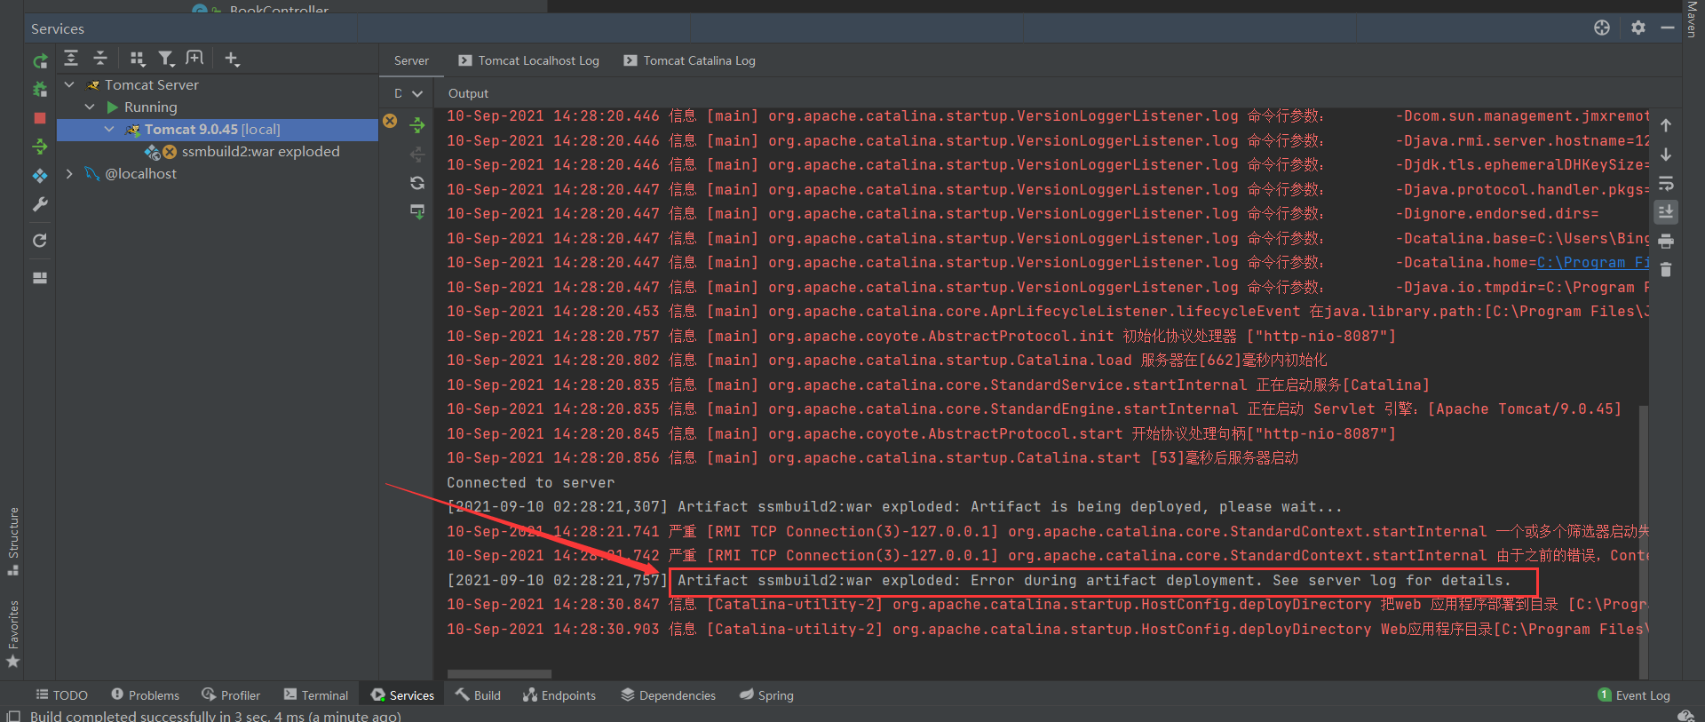The image size is (1705, 722).
Task: Click the refresh icon in Services left sidebar
Action: (x=40, y=241)
